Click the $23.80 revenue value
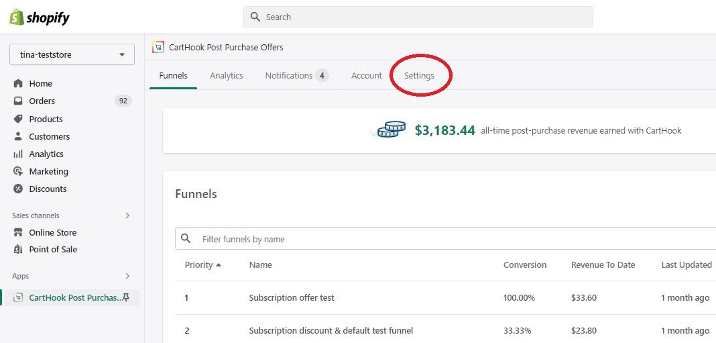The width and height of the screenshot is (716, 343). [x=583, y=330]
